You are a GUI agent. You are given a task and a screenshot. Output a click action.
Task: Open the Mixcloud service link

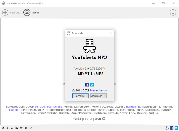pos(13,110)
